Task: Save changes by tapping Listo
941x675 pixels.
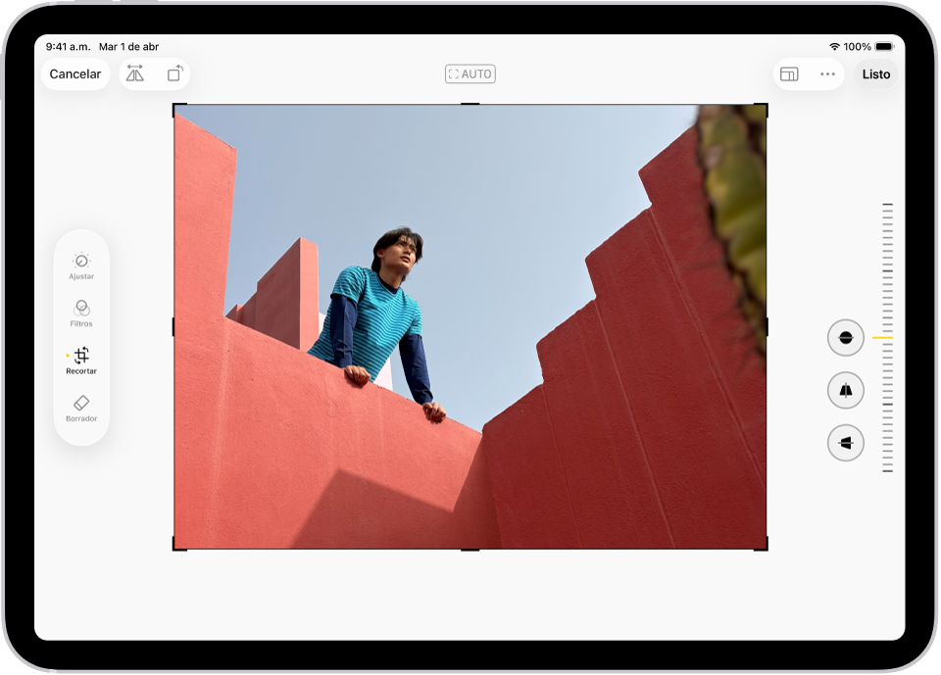Action: point(875,73)
